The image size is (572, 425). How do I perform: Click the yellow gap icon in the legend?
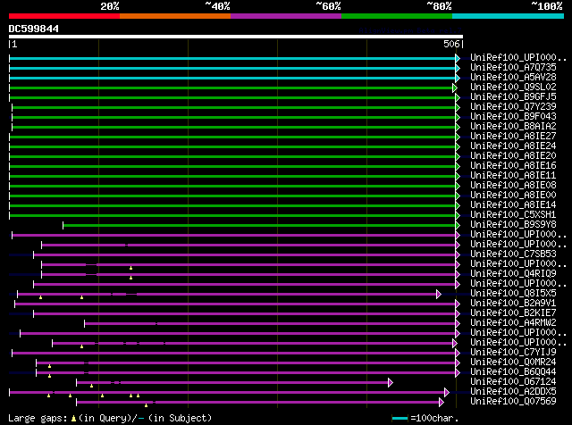click(73, 419)
